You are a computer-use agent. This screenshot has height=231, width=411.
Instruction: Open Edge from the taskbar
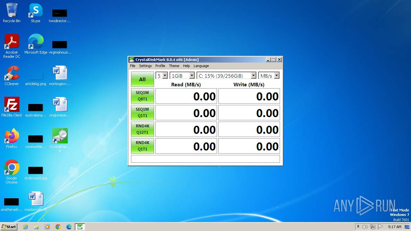point(69,227)
